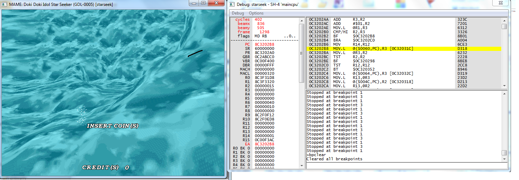Select line 0C3202B4 BRA $0C3202C0
This screenshot has height=180, width=519.
pyautogui.click(x=403, y=40)
